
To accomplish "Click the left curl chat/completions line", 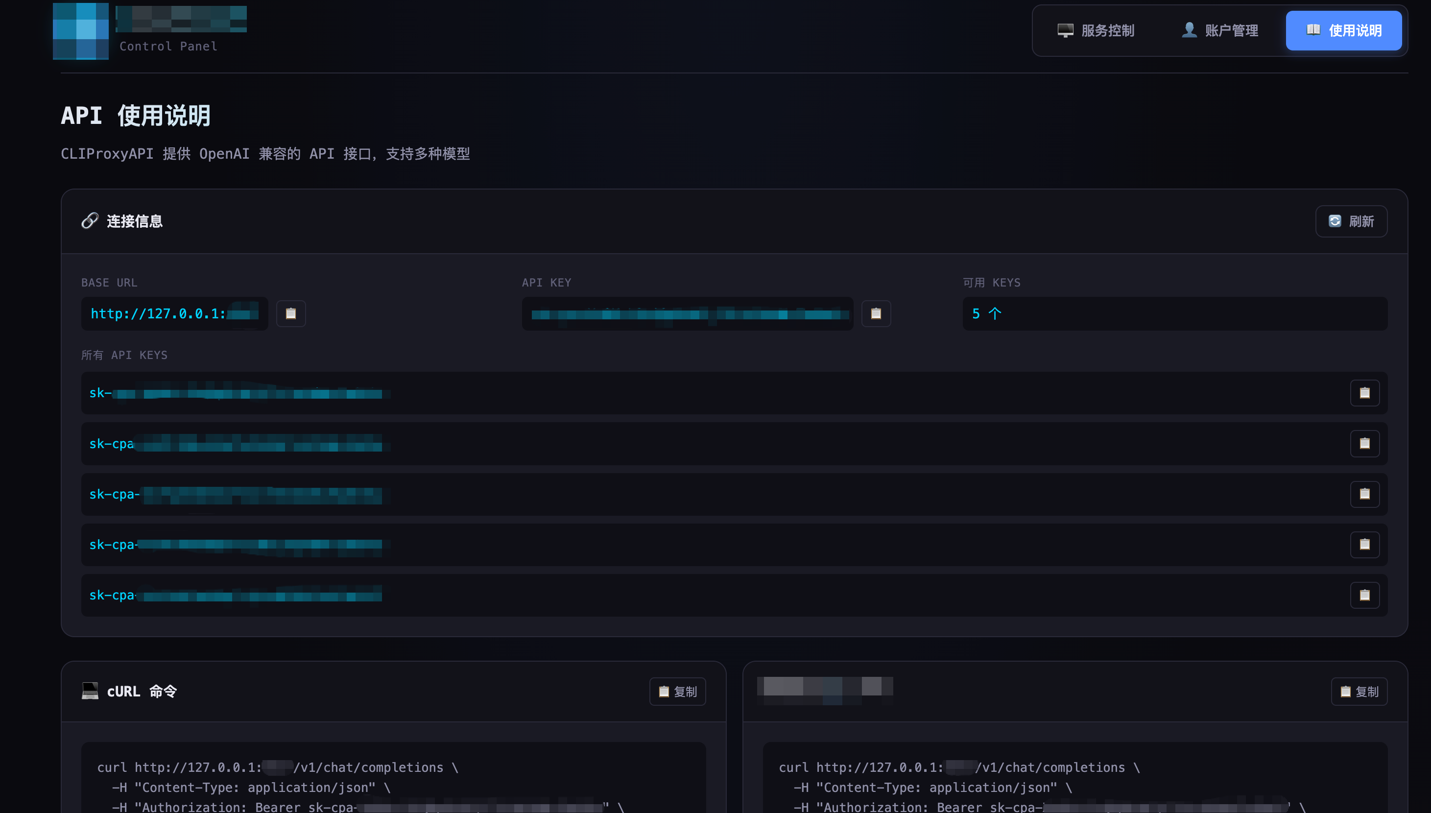I will pos(278,767).
